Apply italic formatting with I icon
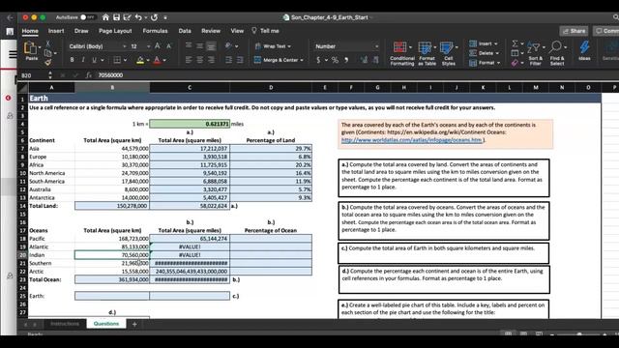Image resolution: width=619 pixels, height=348 pixels. pos(83,60)
